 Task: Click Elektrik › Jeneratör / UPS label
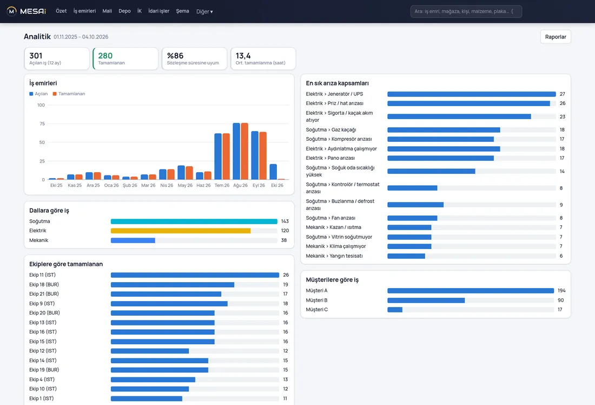pos(334,94)
